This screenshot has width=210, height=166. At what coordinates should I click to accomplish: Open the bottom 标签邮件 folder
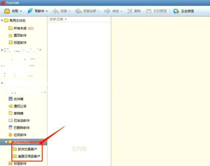[20, 163]
